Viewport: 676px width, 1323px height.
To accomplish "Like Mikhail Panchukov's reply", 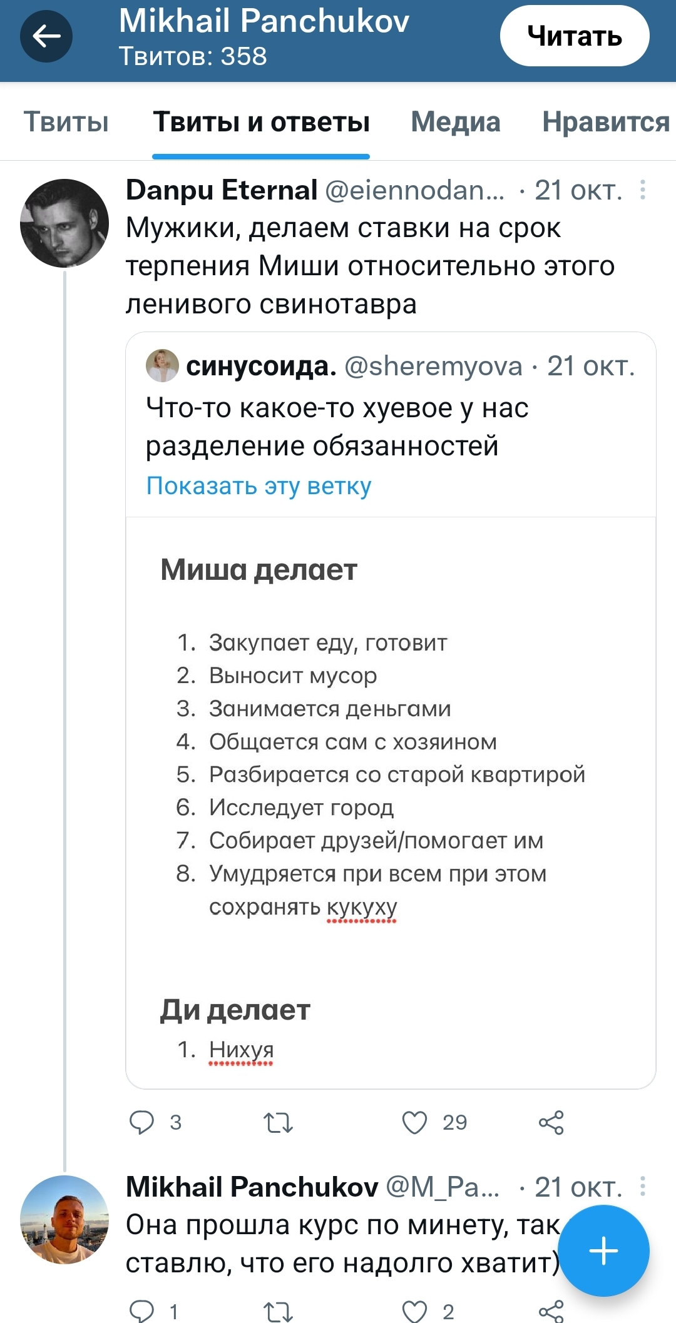I will (x=414, y=1311).
